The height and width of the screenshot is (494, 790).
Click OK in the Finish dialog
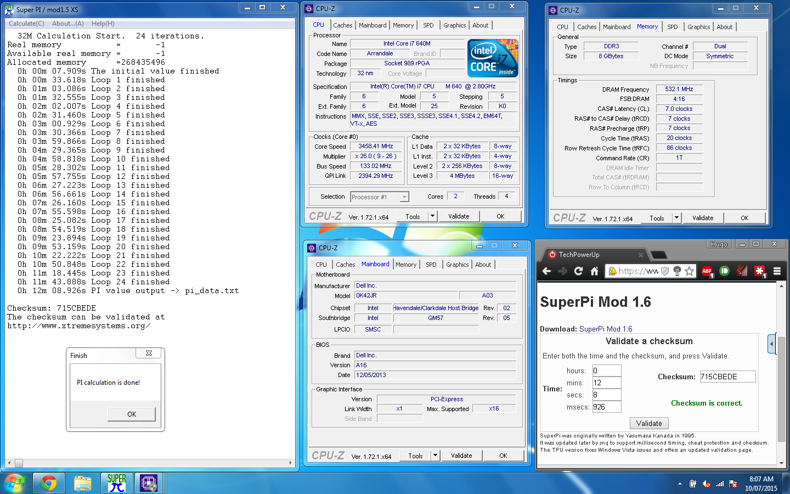click(132, 414)
